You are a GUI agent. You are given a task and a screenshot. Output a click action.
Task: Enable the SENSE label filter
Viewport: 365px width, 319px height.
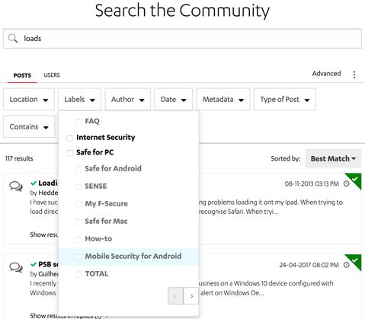[x=78, y=187]
